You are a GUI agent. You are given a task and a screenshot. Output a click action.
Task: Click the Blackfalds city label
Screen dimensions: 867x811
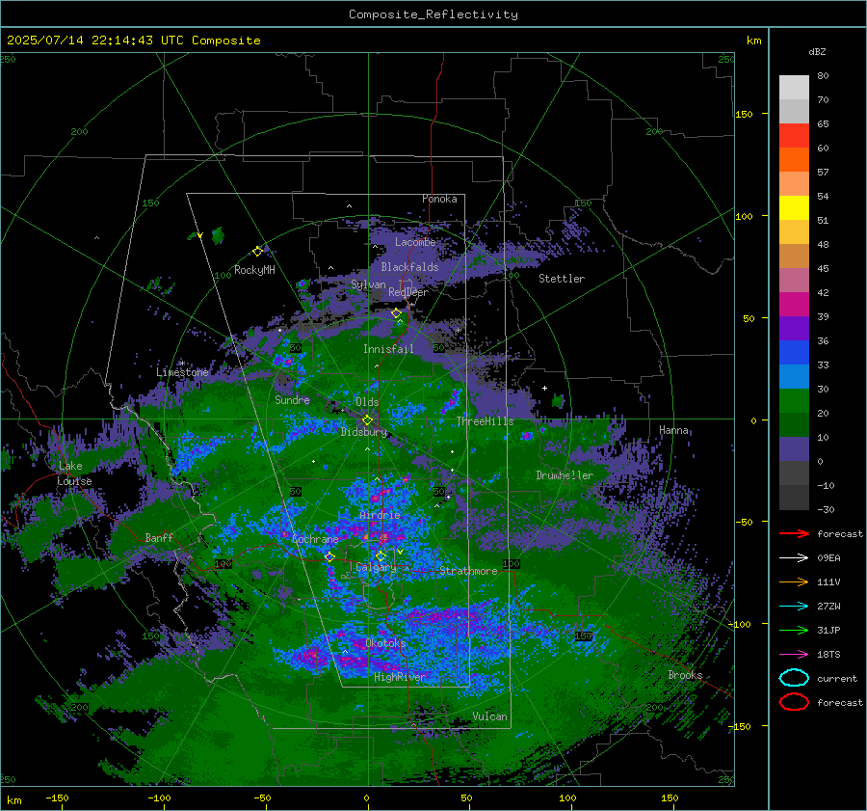click(409, 267)
